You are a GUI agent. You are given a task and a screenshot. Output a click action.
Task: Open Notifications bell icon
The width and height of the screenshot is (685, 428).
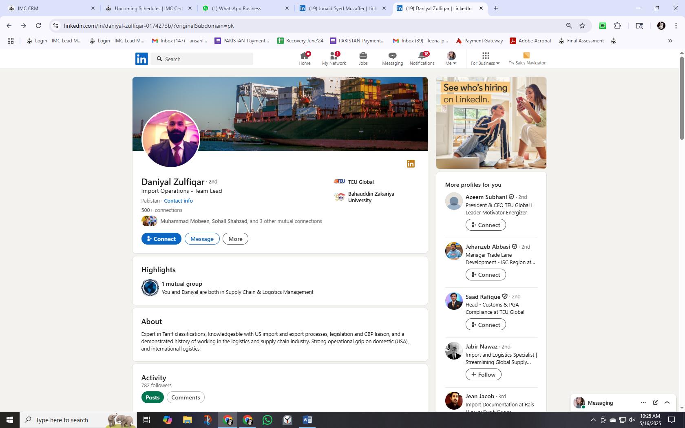[x=422, y=59]
